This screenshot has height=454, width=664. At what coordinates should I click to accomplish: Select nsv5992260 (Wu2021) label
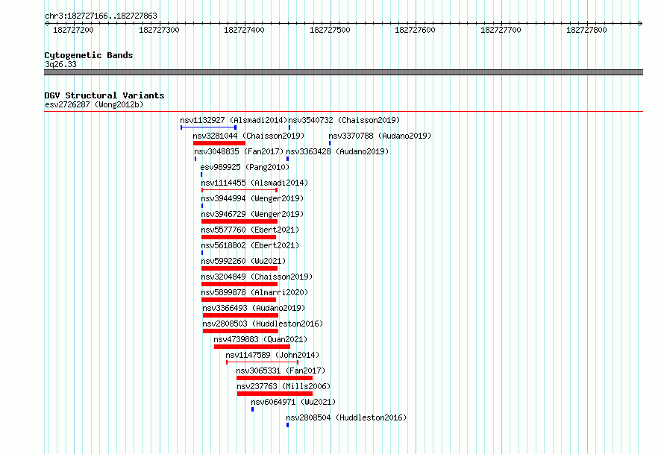[x=243, y=261]
